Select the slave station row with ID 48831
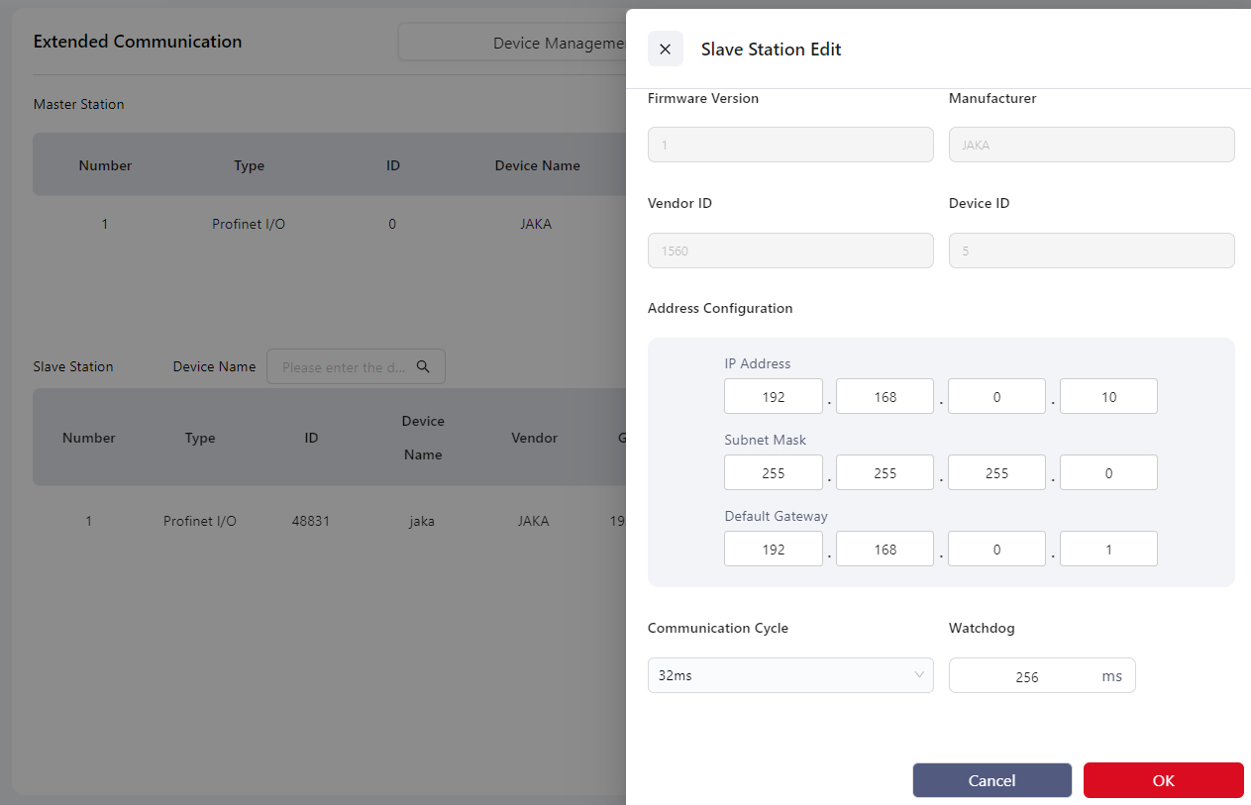 [327, 521]
